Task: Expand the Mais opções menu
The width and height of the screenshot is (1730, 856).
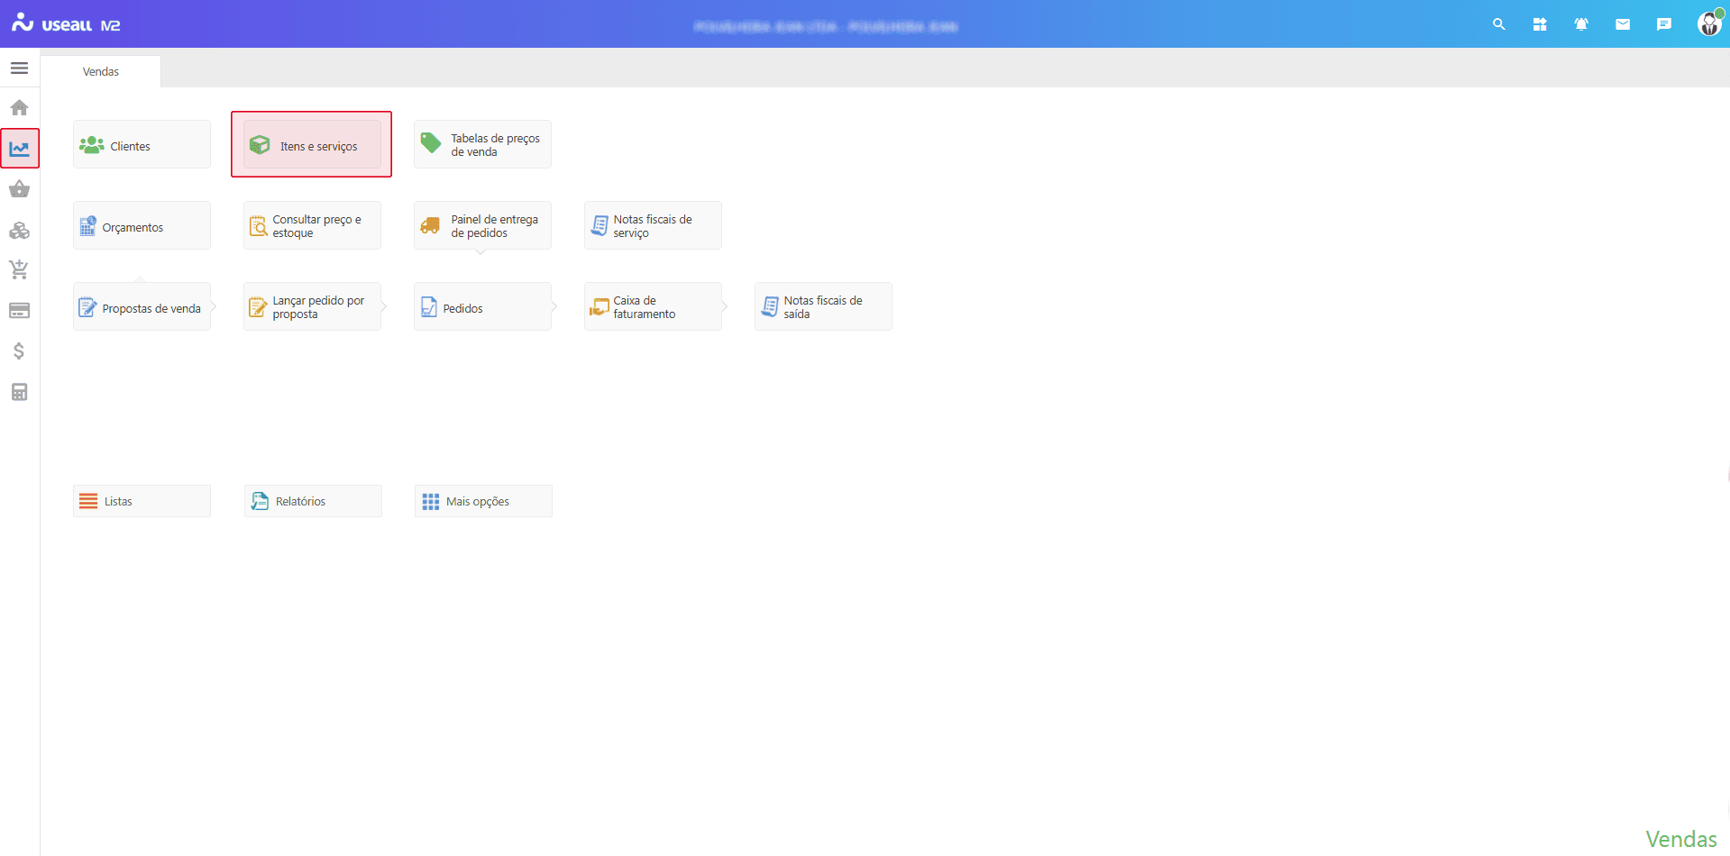Action: pyautogui.click(x=483, y=502)
